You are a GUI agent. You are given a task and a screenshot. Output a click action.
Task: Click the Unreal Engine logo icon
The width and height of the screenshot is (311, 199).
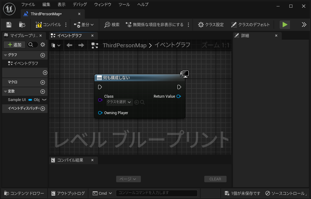point(9,9)
